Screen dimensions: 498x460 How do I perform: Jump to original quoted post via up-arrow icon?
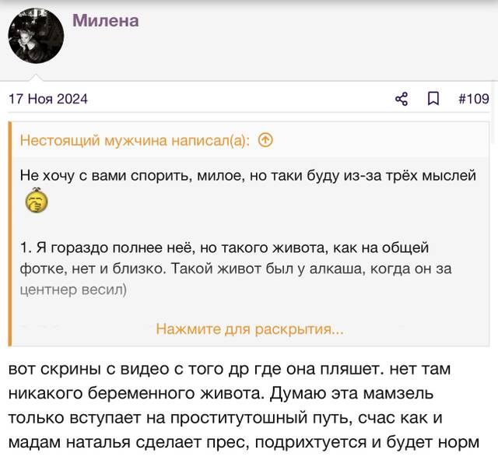pos(265,140)
